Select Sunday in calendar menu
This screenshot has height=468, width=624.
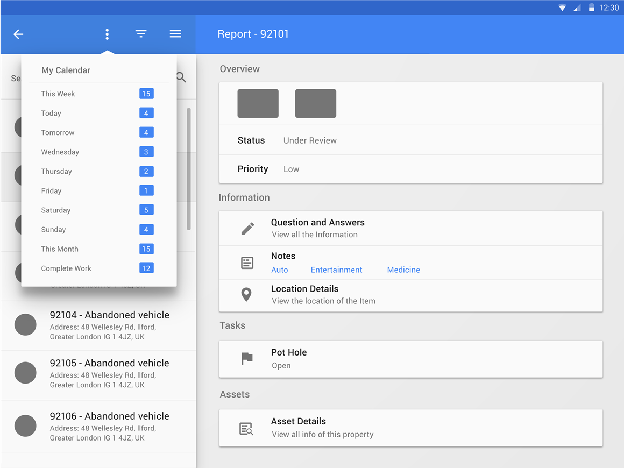pyautogui.click(x=98, y=230)
